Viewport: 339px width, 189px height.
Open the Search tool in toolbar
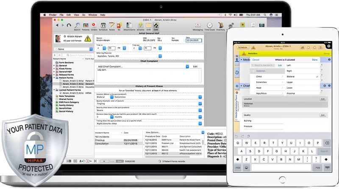[77, 26]
